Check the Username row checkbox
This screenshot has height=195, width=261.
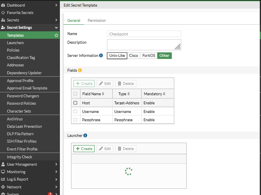point(76,111)
